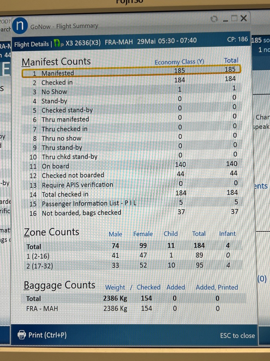Maximize the Flight Summary window
This screenshot has width=270, height=361.
tap(234, 19)
